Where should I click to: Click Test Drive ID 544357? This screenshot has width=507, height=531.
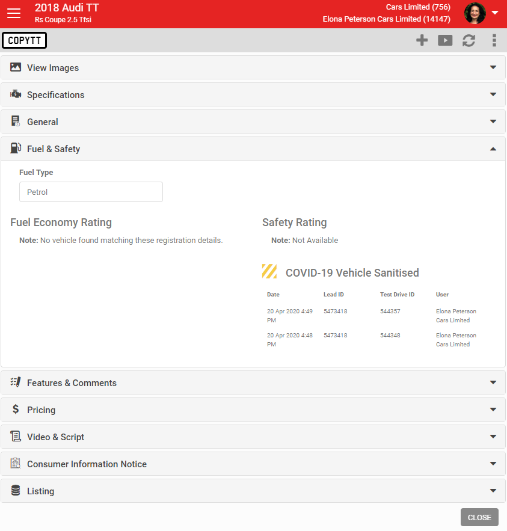coord(390,312)
